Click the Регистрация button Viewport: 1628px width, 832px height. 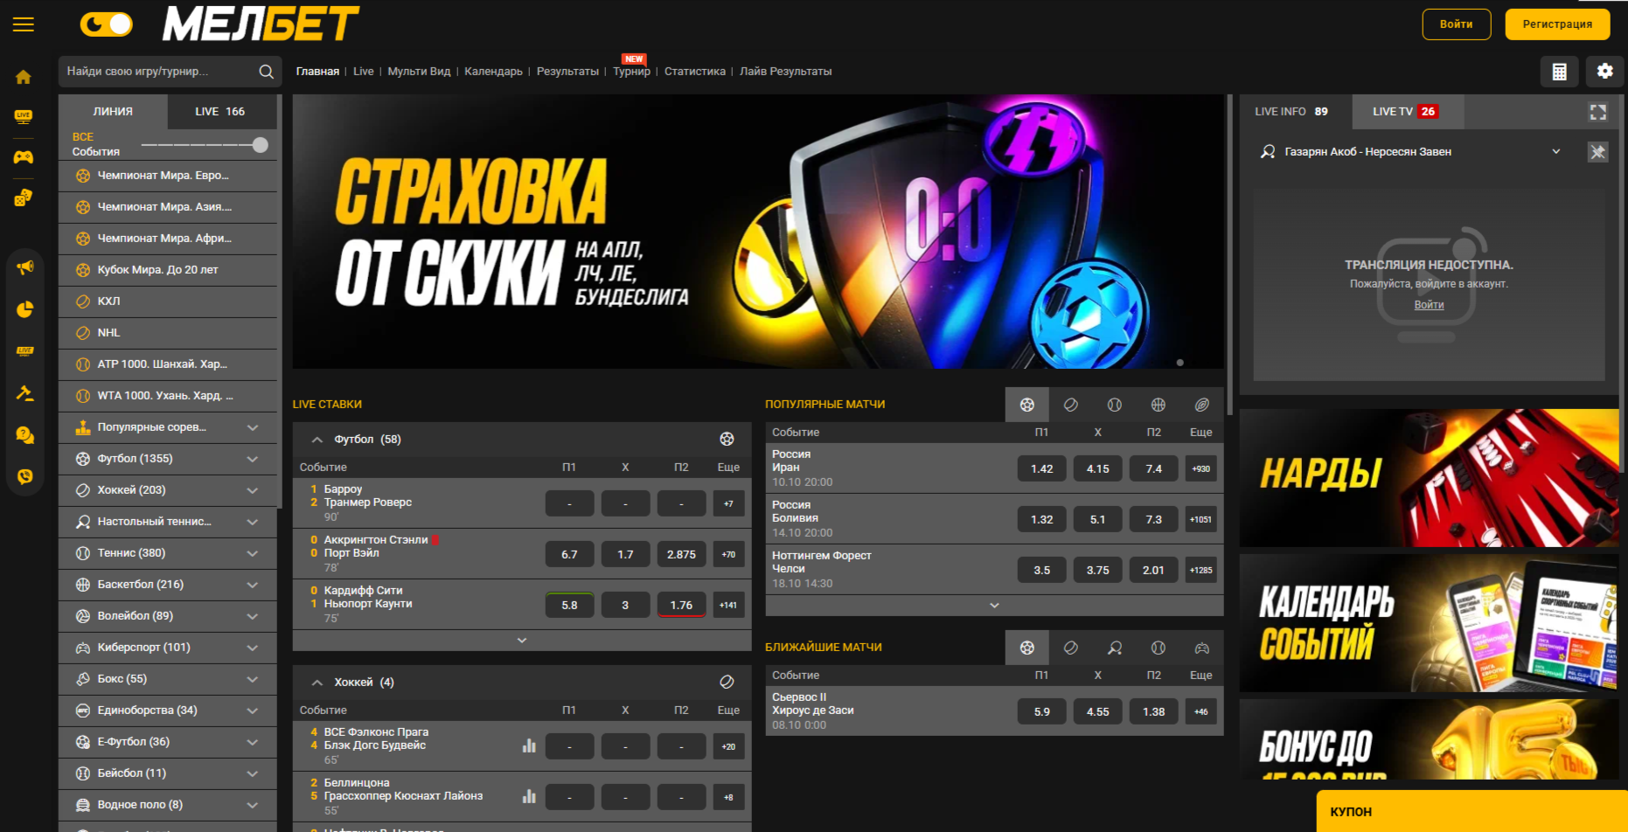coord(1556,24)
